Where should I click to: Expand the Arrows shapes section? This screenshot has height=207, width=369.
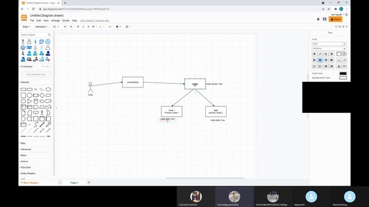pos(24,162)
